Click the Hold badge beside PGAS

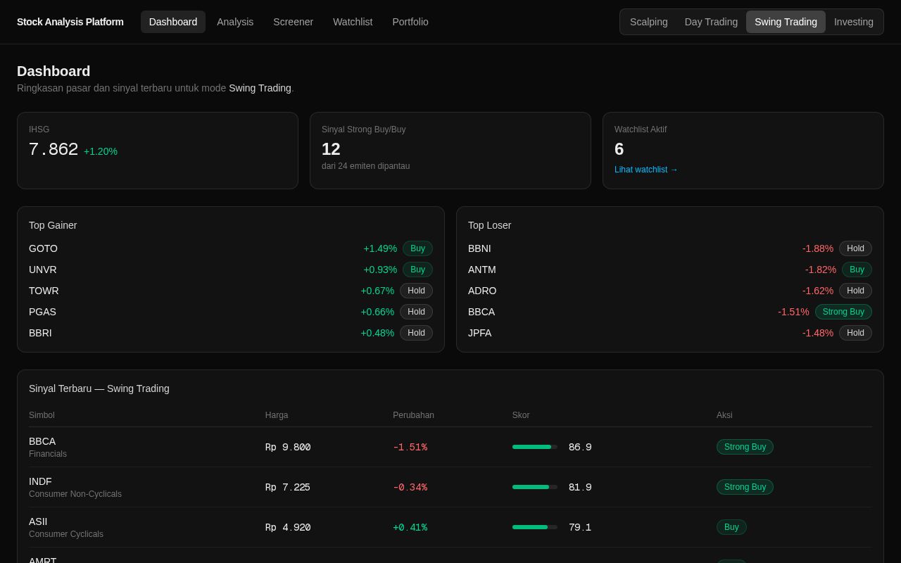tap(416, 312)
